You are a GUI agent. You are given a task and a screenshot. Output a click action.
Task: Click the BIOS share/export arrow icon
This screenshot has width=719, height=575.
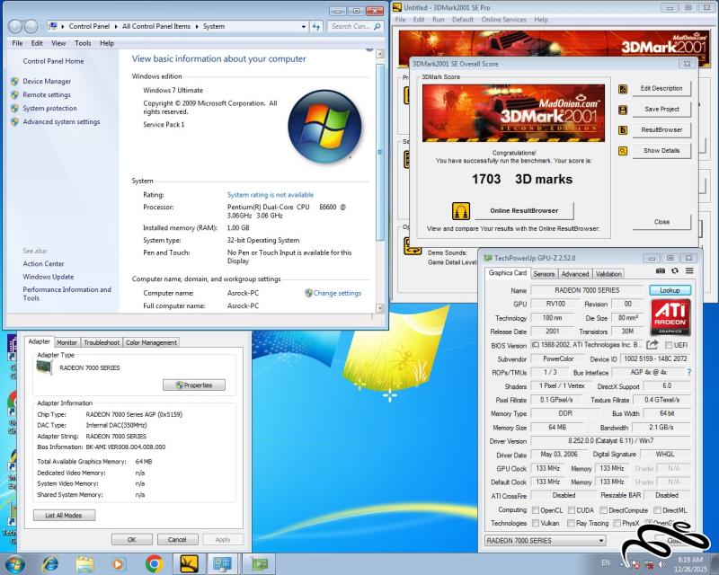coord(652,345)
